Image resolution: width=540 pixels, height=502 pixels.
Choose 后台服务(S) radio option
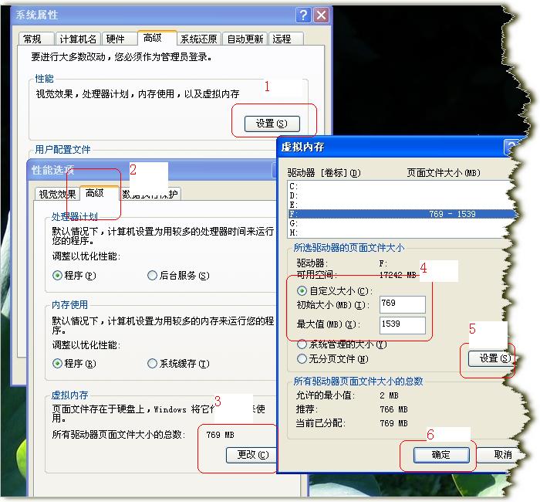point(178,276)
